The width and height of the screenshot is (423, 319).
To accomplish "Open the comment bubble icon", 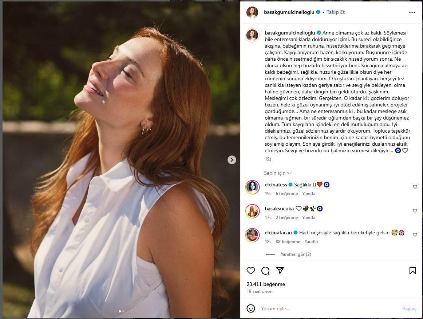I will pos(265,271).
